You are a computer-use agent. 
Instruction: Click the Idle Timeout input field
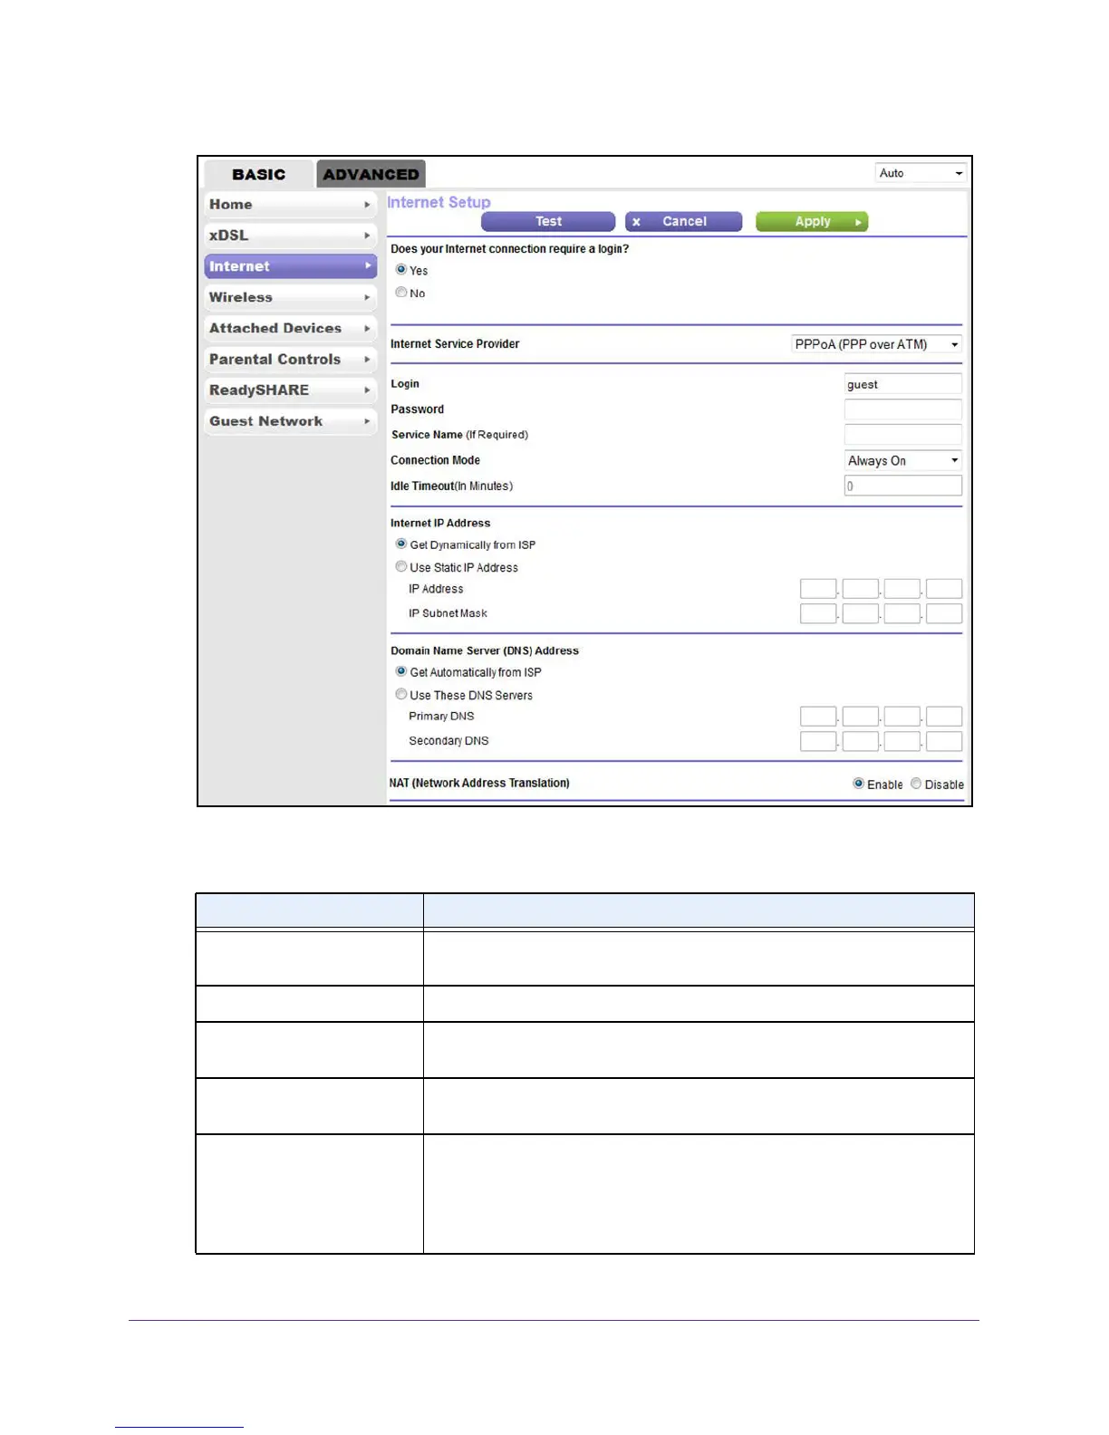click(902, 486)
